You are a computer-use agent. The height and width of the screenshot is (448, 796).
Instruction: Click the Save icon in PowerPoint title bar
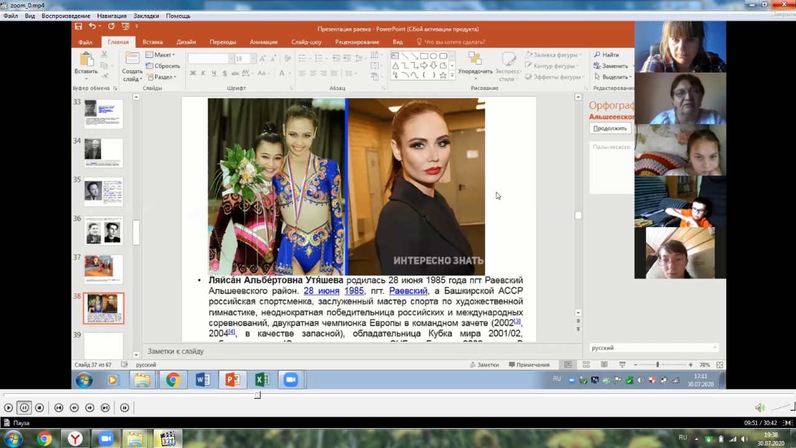pyautogui.click(x=78, y=27)
